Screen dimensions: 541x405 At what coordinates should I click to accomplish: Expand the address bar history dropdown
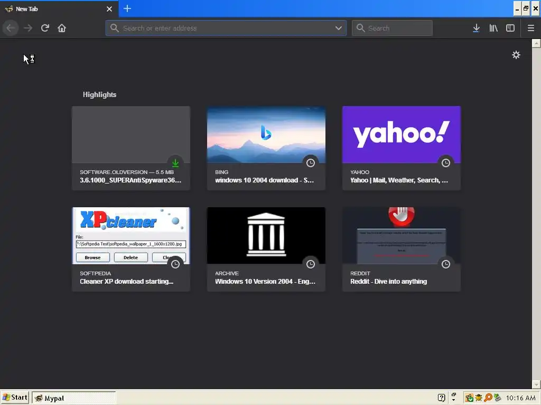coord(339,28)
